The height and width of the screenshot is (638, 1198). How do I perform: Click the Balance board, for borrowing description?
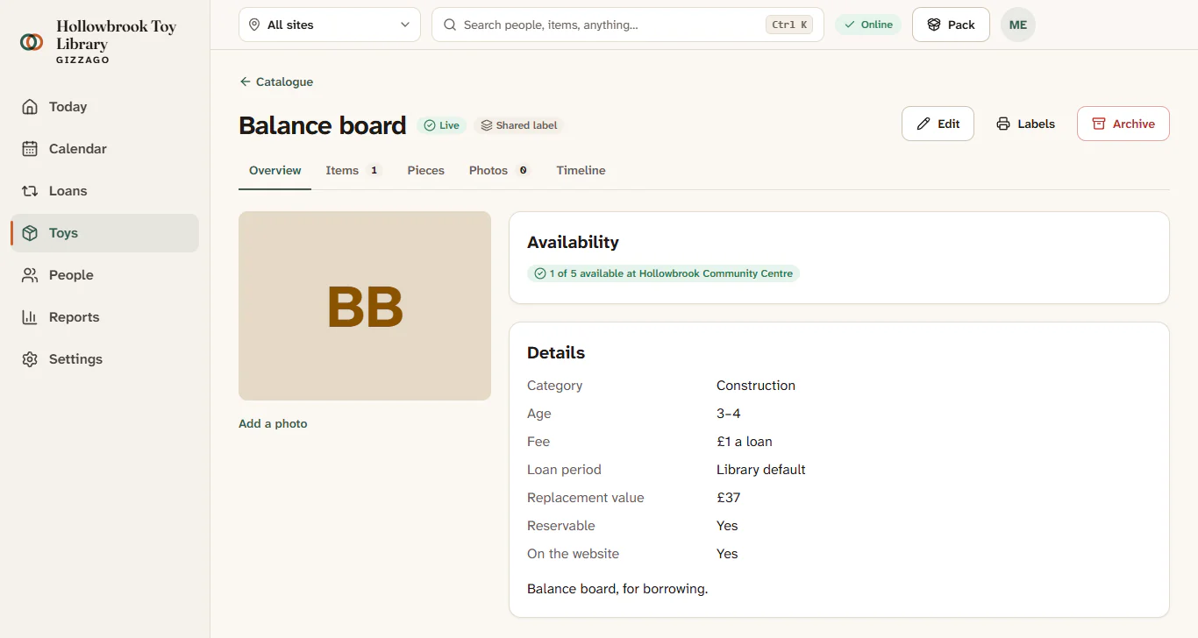click(x=617, y=589)
